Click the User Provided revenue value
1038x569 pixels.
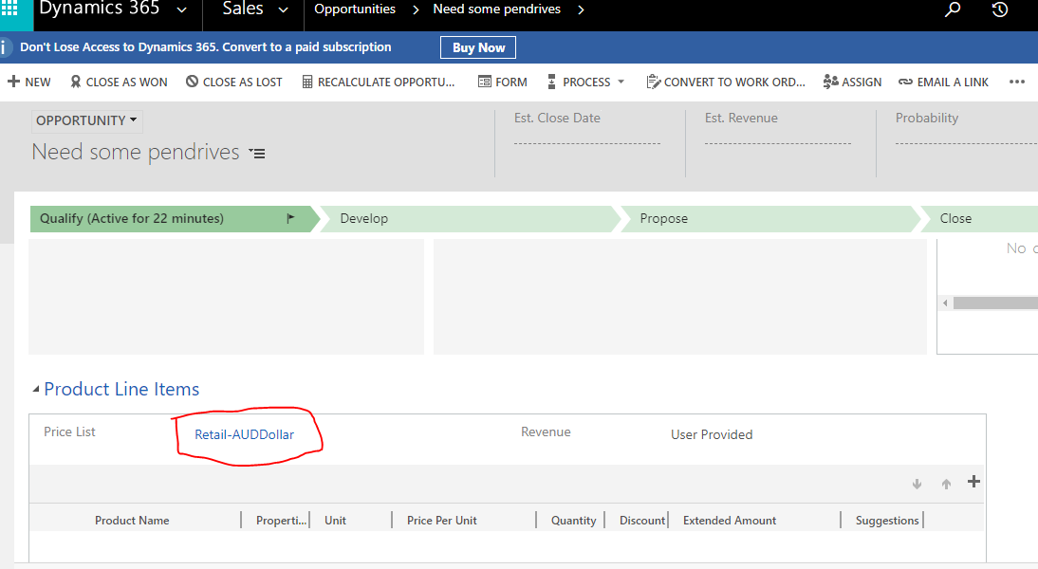[x=712, y=434]
